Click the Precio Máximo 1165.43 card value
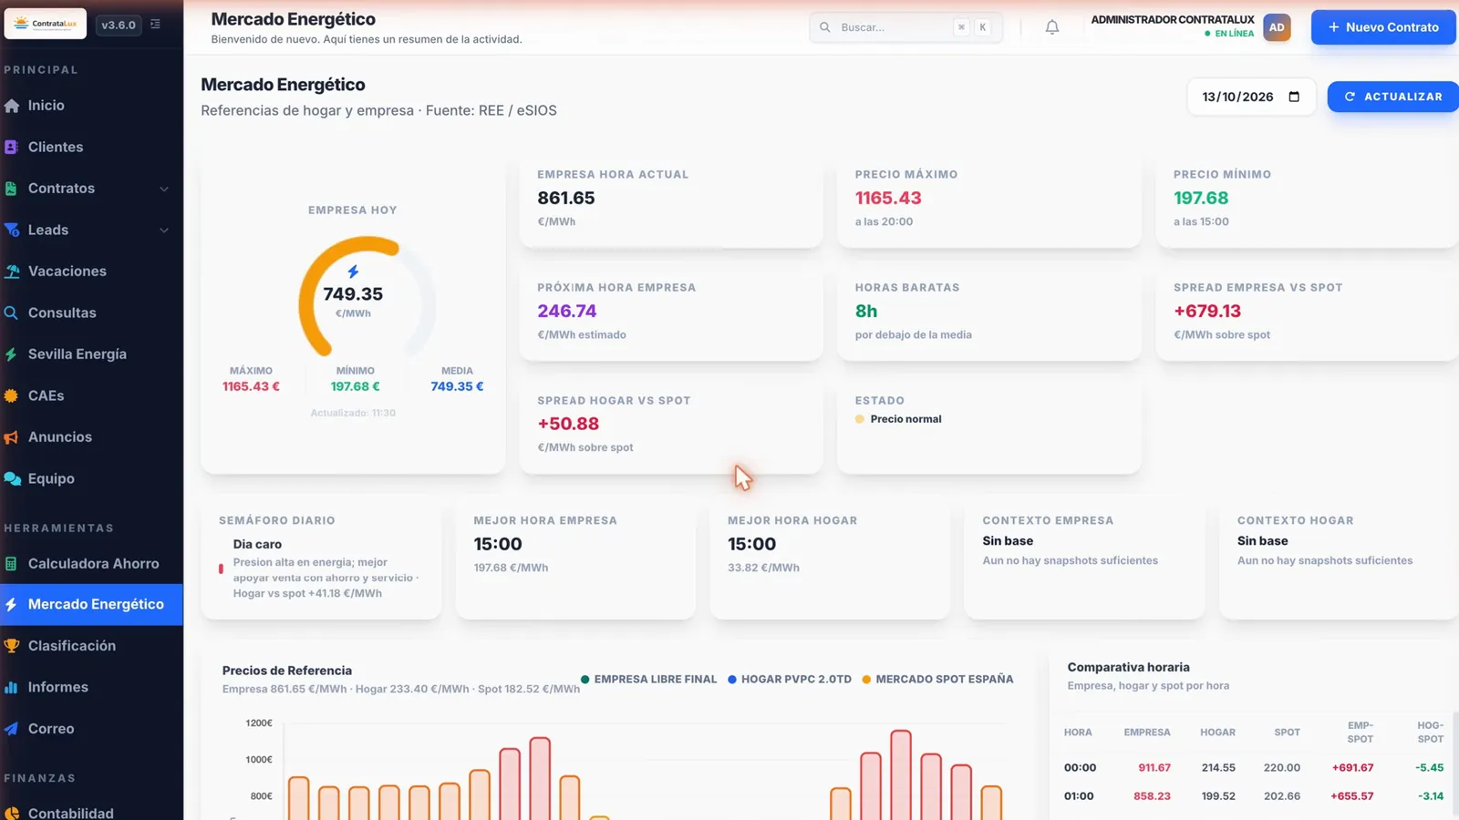 pyautogui.click(x=888, y=198)
